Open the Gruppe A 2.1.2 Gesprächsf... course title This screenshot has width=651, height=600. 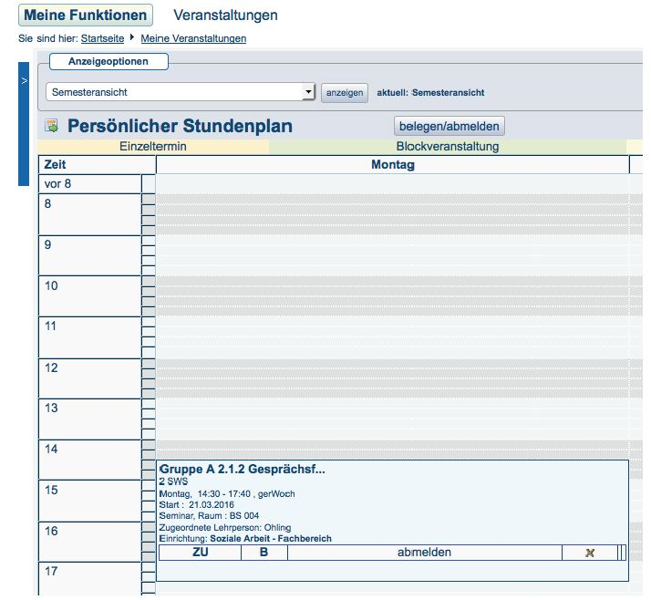242,470
